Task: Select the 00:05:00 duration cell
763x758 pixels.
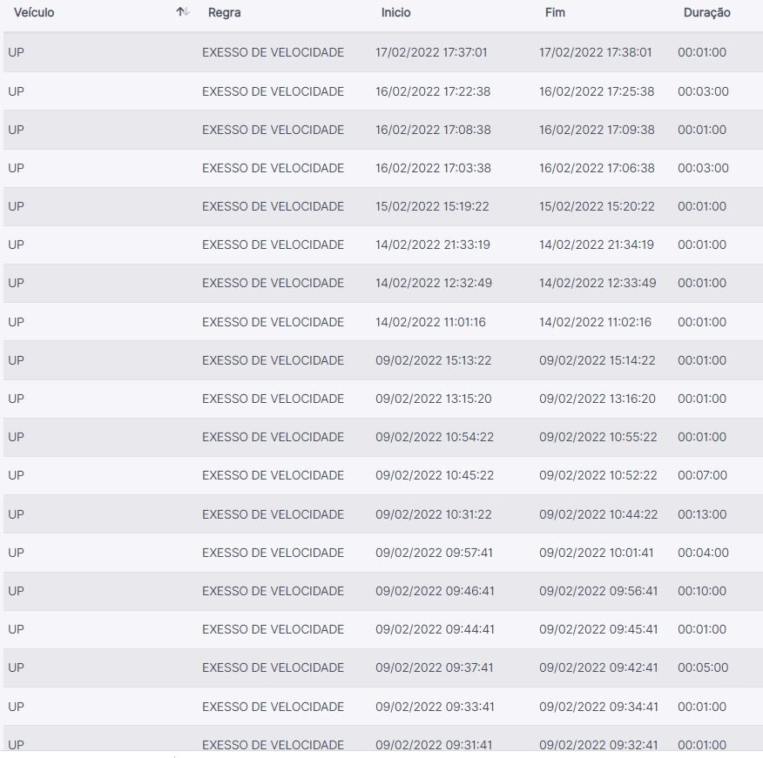Action: point(702,667)
